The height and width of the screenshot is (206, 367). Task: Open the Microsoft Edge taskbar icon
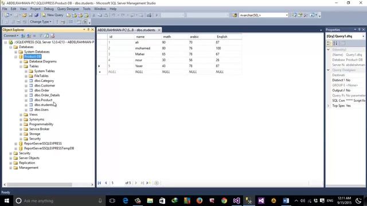pyautogui.click(x=126, y=201)
